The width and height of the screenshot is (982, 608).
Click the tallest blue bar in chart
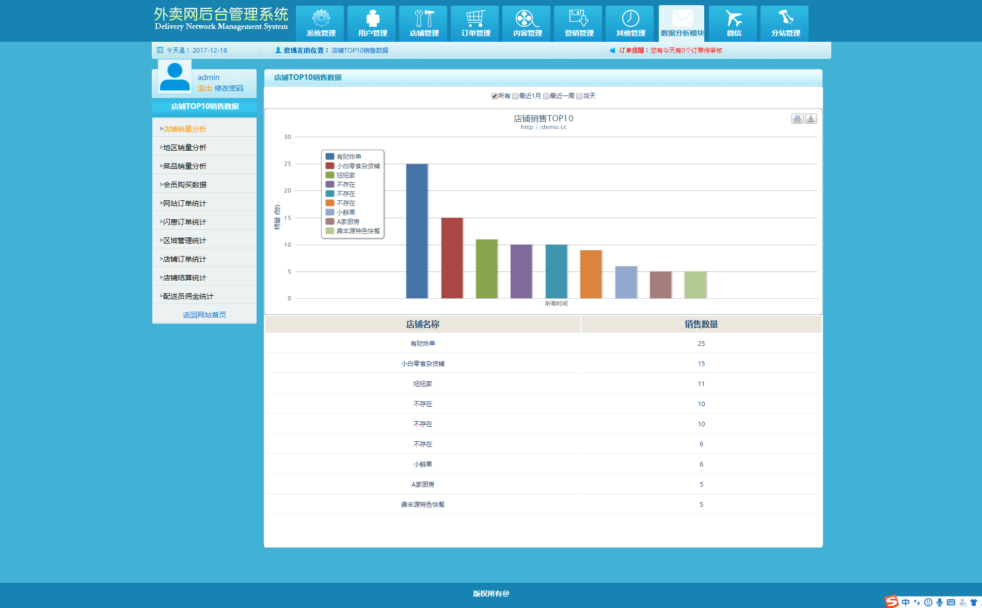click(x=417, y=231)
